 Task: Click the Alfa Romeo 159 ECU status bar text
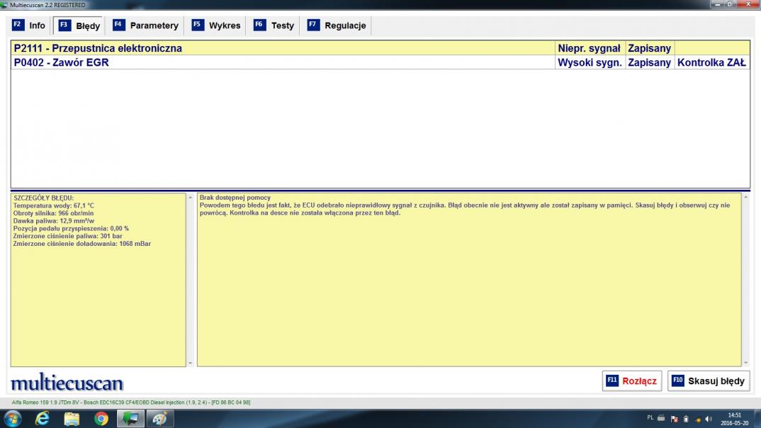131,402
